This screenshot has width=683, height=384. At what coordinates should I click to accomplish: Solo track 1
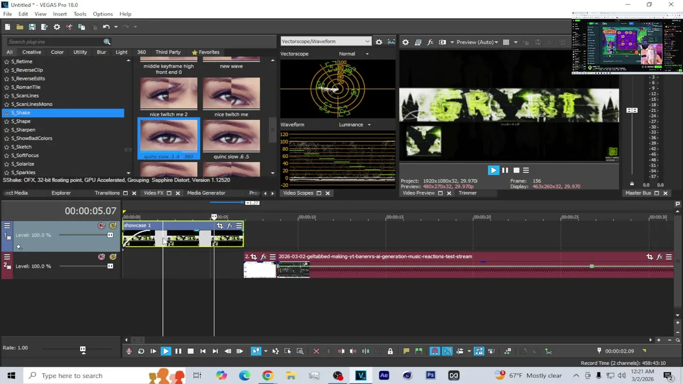113,226
